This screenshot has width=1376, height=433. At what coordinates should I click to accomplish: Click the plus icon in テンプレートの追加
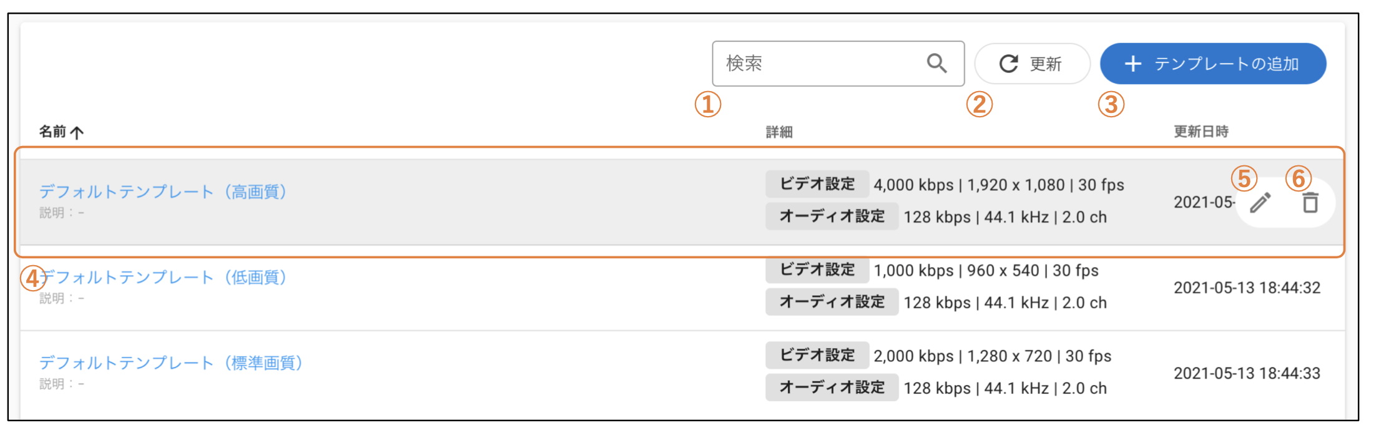pyautogui.click(x=1133, y=64)
